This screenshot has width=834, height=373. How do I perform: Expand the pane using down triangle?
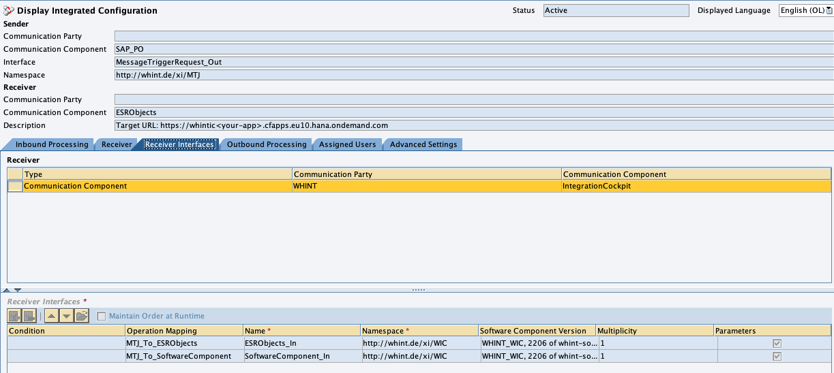18,290
